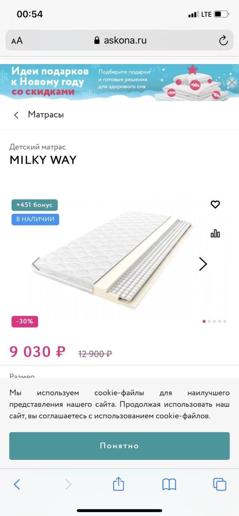
Task: Open Safari reader text size menu
Action: (x=17, y=41)
